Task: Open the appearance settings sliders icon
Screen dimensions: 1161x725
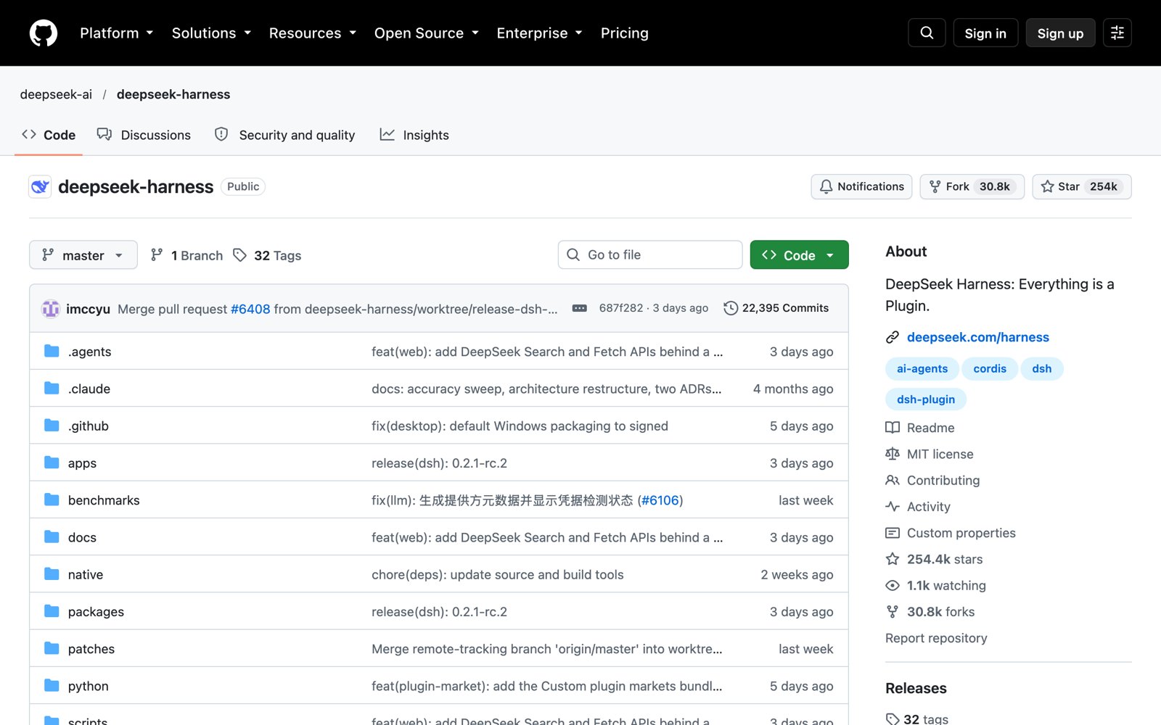Action: point(1117,33)
